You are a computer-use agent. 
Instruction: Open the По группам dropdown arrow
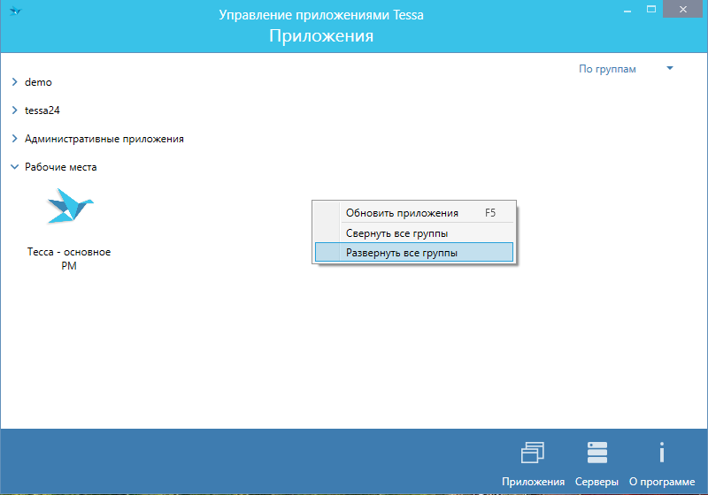coord(670,68)
